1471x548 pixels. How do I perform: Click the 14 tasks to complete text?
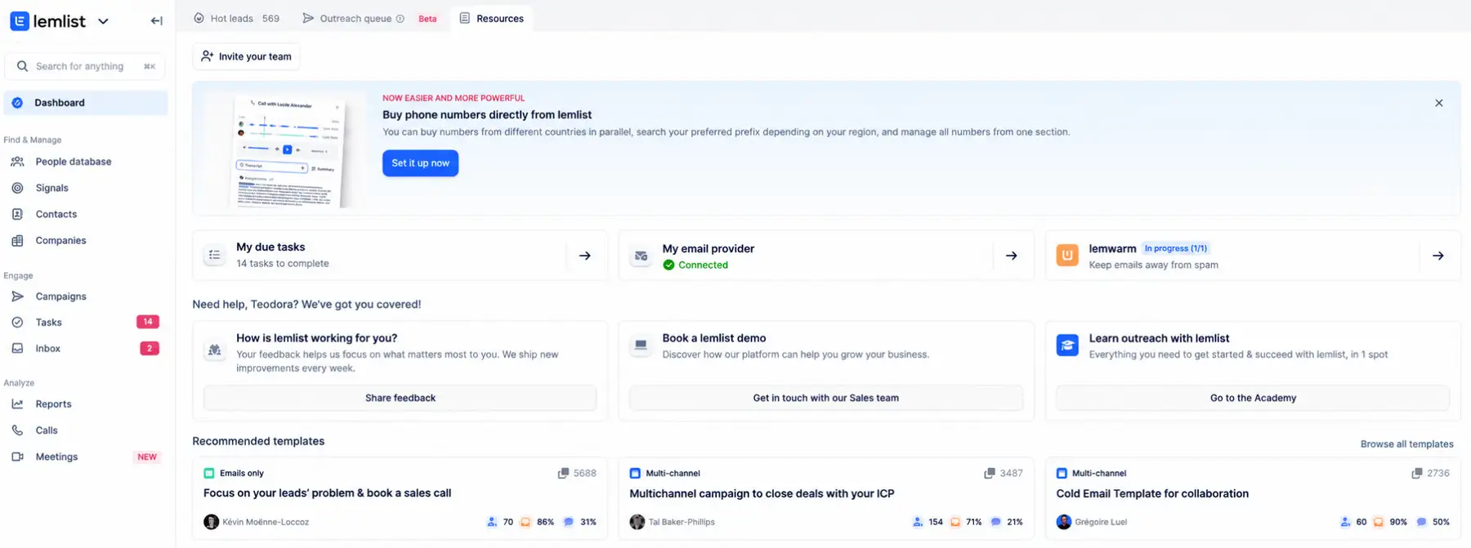[283, 264]
